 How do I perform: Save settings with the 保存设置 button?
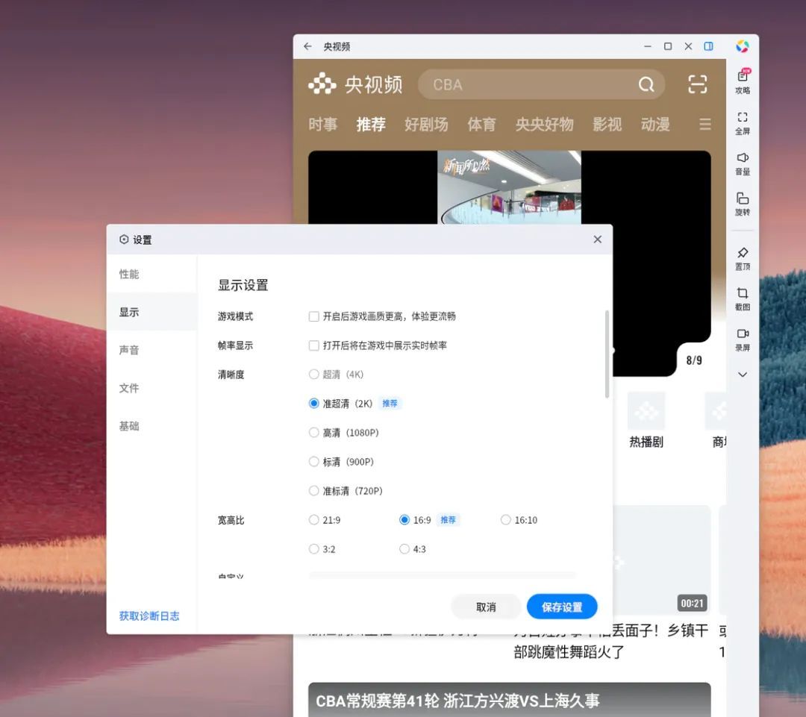pyautogui.click(x=562, y=607)
